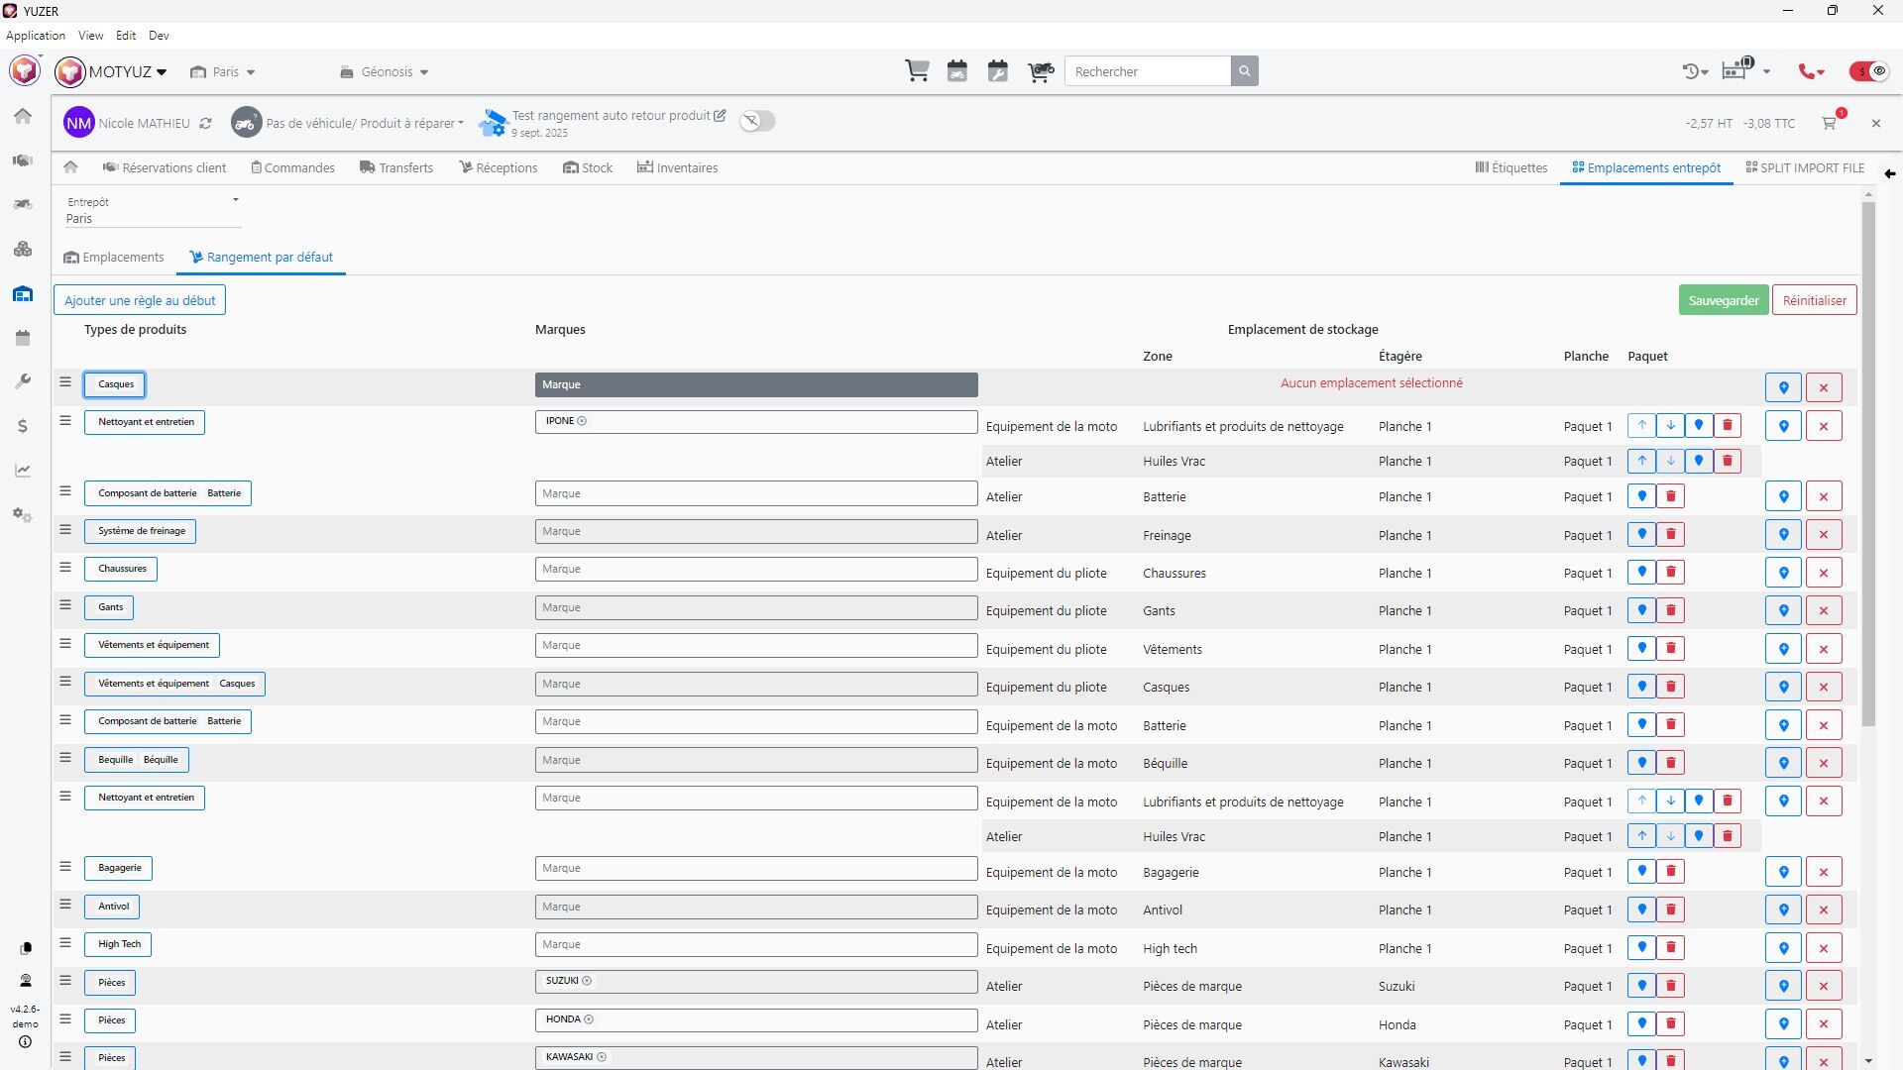1903x1070 pixels.
Task: Click blue location pin on Chaussures row
Action: (1642, 573)
